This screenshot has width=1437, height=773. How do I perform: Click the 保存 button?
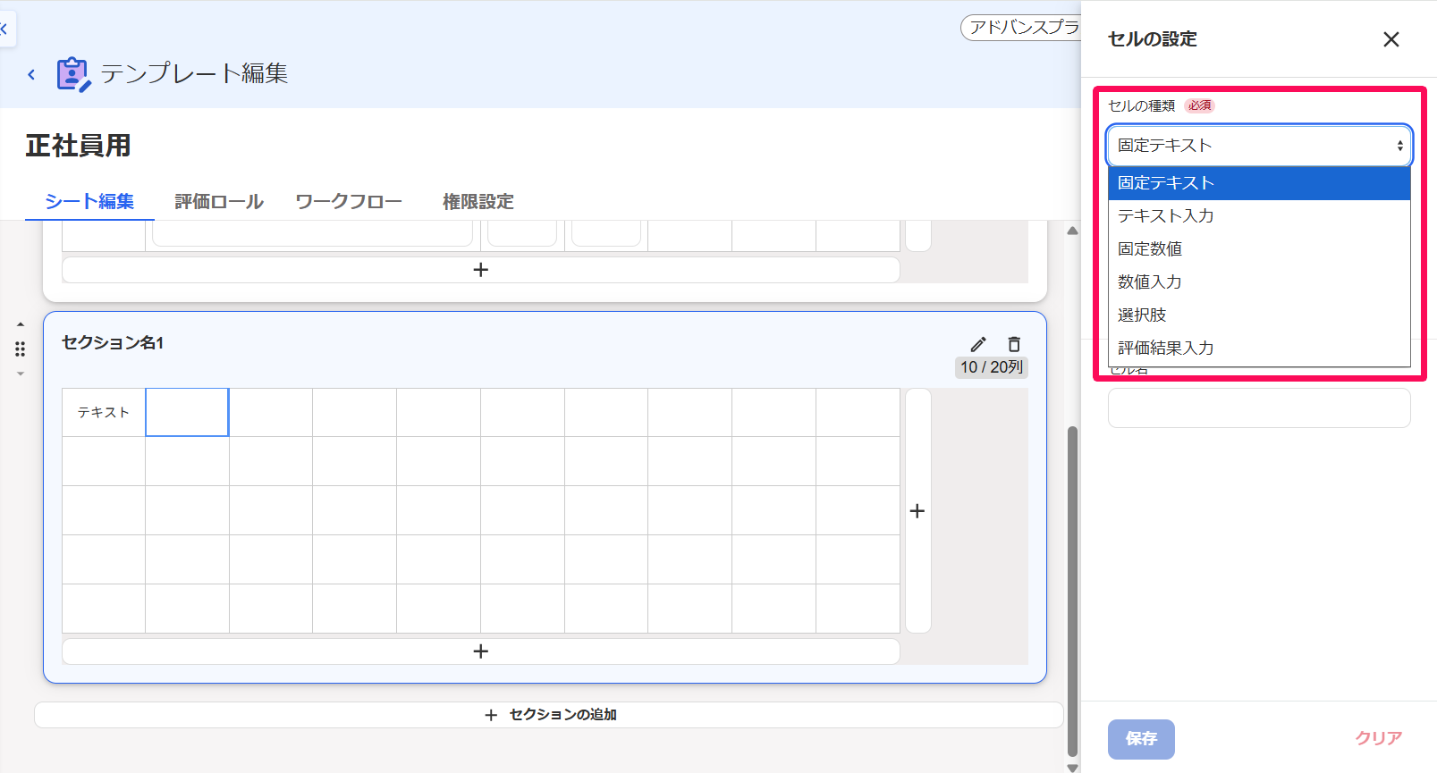click(1141, 739)
